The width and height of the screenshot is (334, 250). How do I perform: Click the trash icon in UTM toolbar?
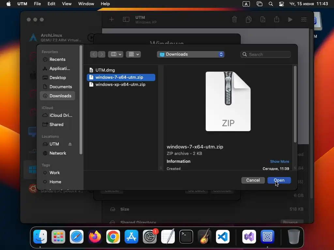235,20
